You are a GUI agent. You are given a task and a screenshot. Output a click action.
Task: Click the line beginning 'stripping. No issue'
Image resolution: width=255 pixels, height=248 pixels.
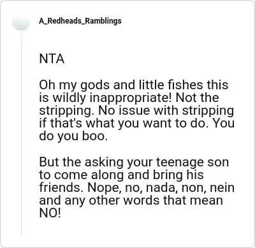[136, 110]
